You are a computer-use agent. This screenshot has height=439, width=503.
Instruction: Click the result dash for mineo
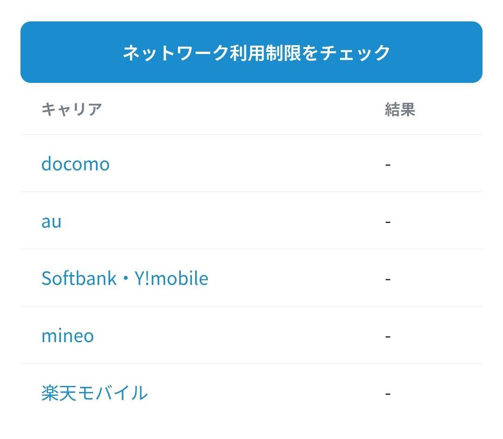(x=388, y=336)
